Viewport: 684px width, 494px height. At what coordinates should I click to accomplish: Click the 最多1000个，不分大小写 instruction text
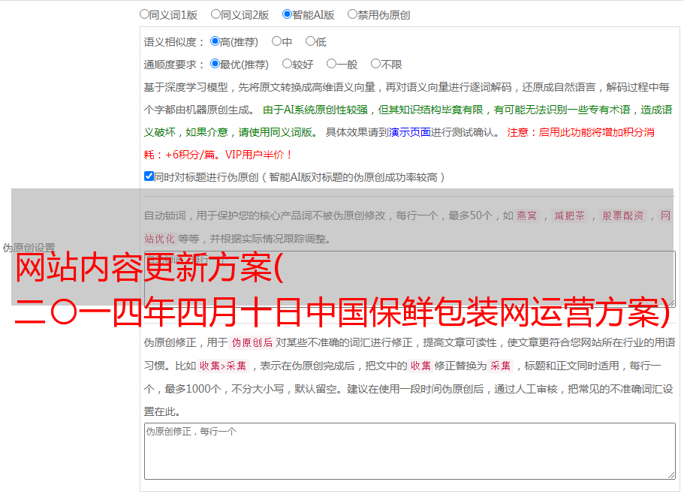[224, 389]
